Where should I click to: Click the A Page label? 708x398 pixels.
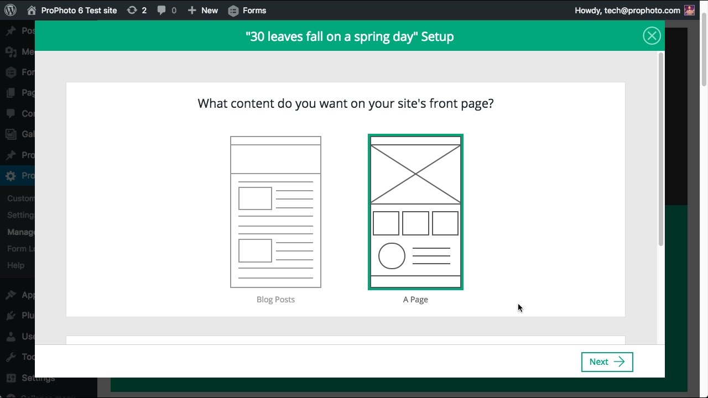coord(415,299)
